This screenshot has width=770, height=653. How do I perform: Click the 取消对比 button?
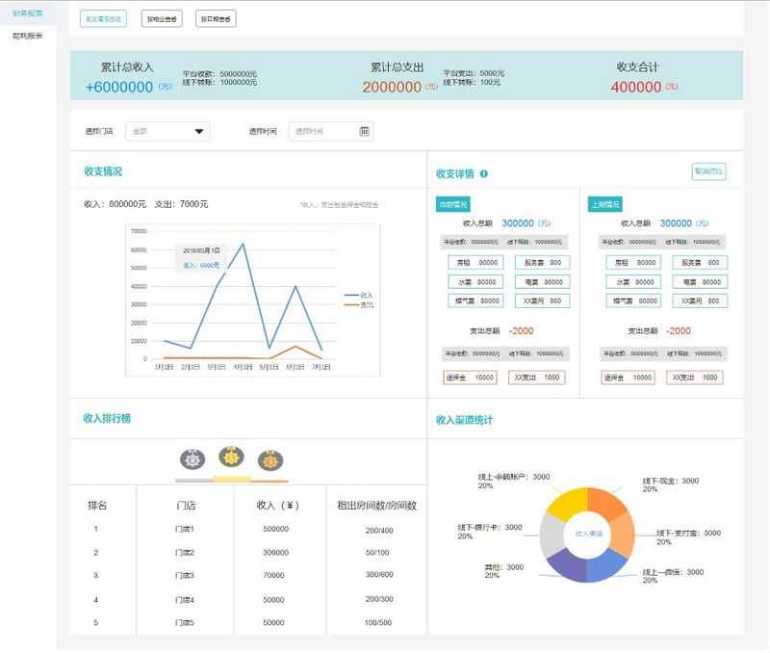point(710,170)
